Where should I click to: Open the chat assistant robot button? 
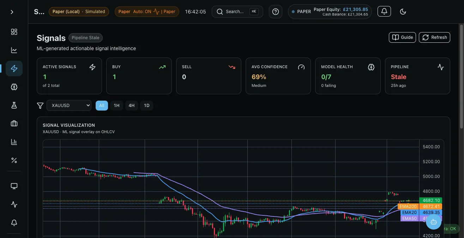click(x=434, y=222)
